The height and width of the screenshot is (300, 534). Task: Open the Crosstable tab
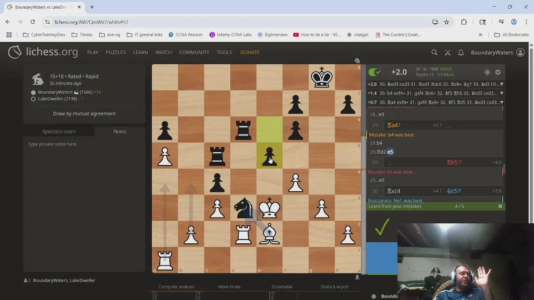tap(282, 287)
